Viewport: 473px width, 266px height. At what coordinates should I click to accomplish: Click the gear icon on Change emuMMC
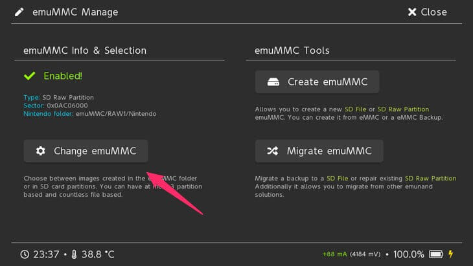coord(41,151)
